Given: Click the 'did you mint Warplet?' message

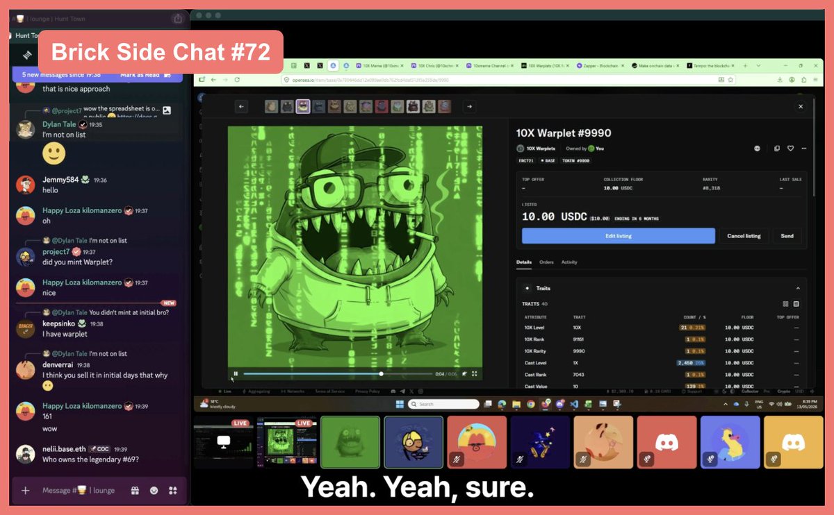Looking at the screenshot, I should coord(77,262).
